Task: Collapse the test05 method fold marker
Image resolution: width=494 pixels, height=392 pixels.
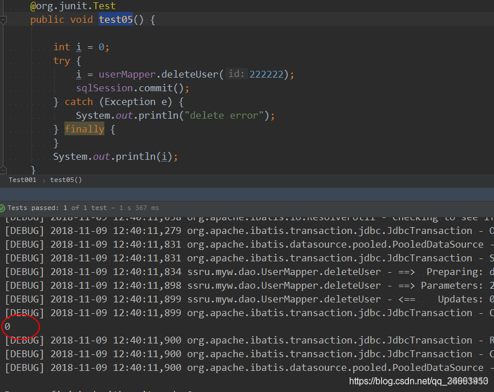Action: click(x=3, y=20)
